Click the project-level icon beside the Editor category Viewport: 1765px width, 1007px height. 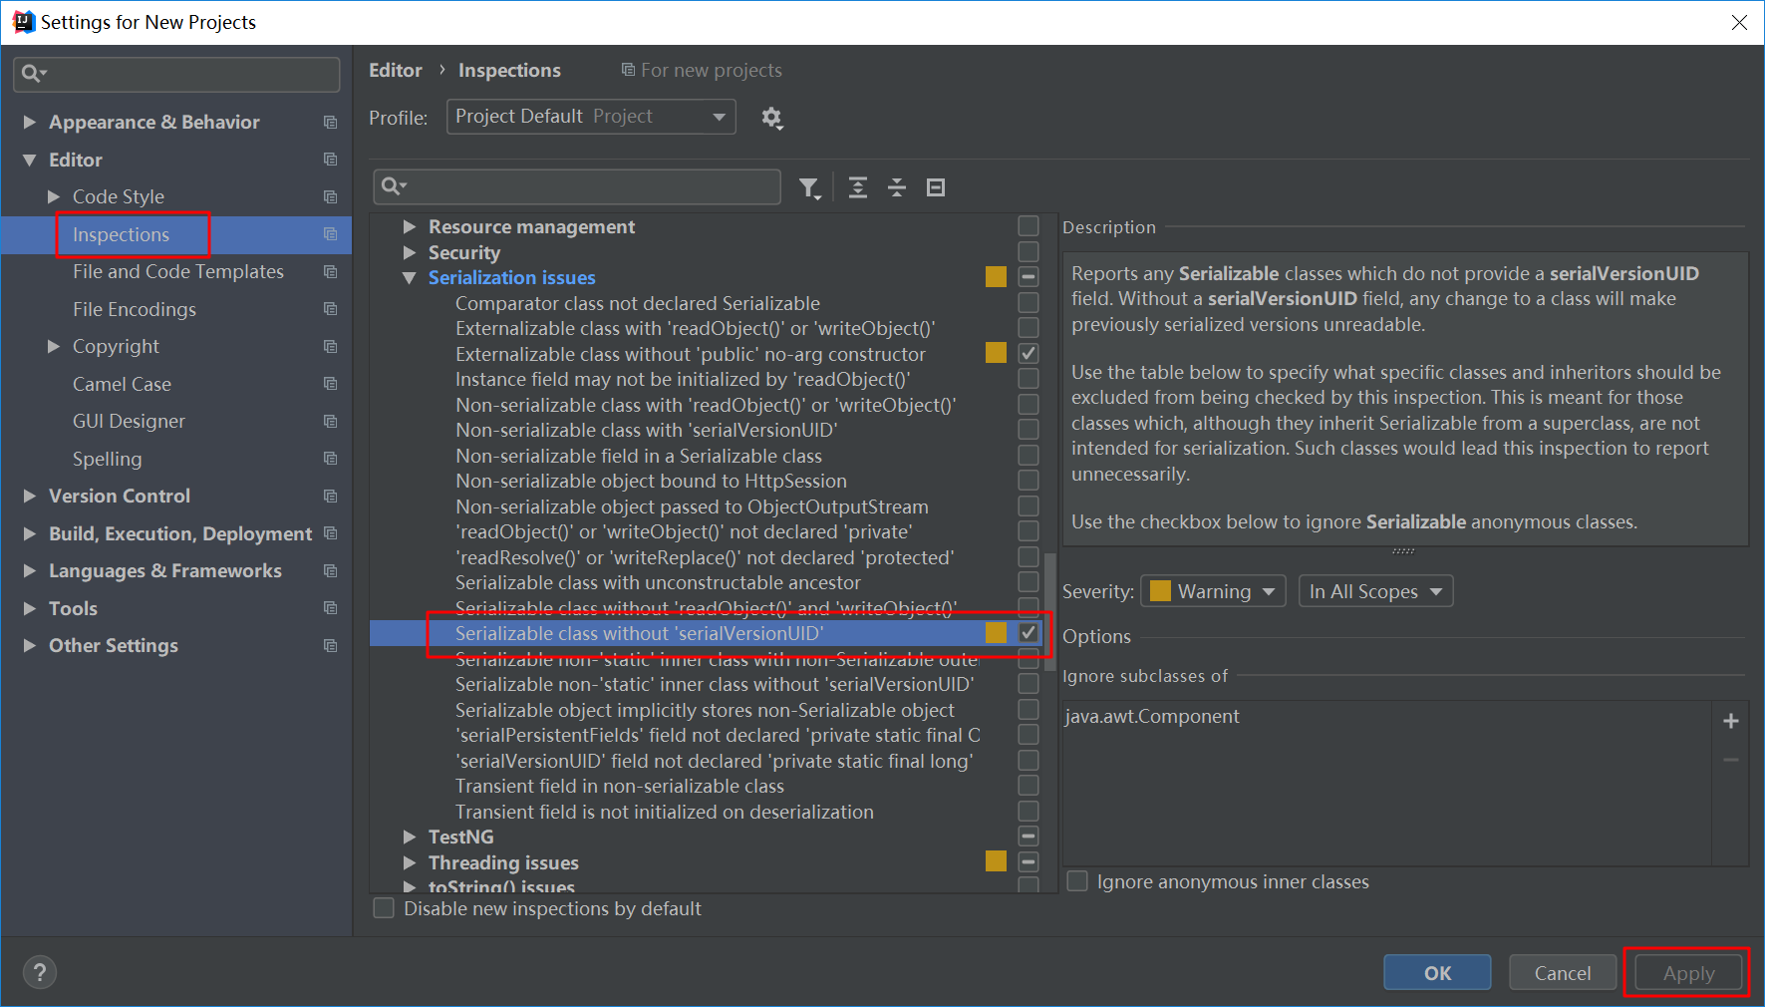pyautogui.click(x=330, y=160)
